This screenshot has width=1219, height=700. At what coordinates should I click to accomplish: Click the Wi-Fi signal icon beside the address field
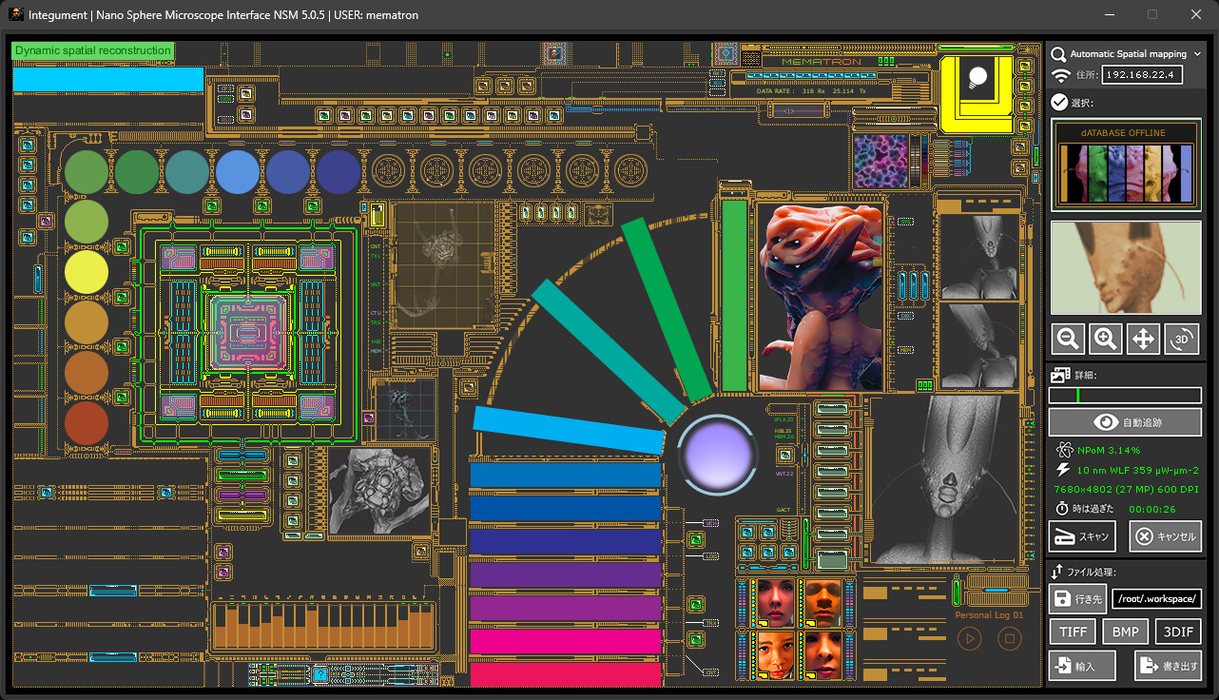tap(1060, 74)
